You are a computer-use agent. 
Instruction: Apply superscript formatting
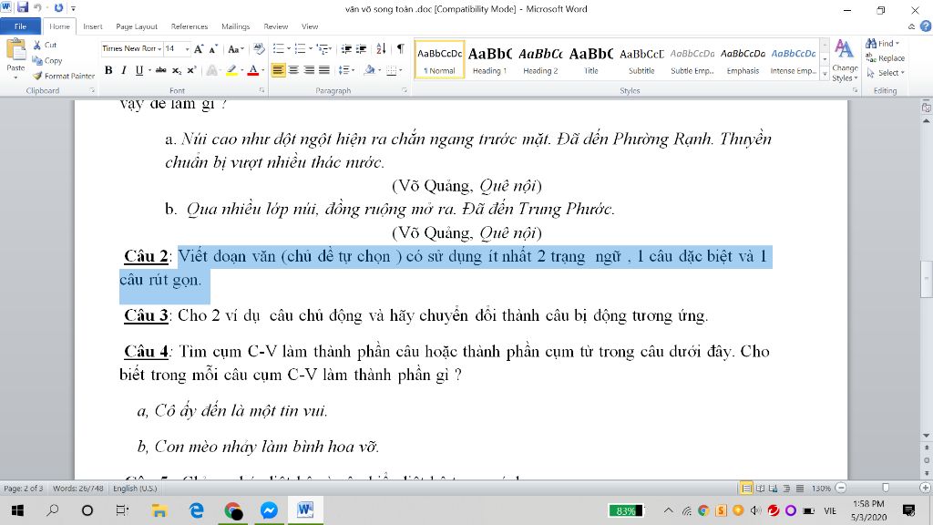click(191, 70)
